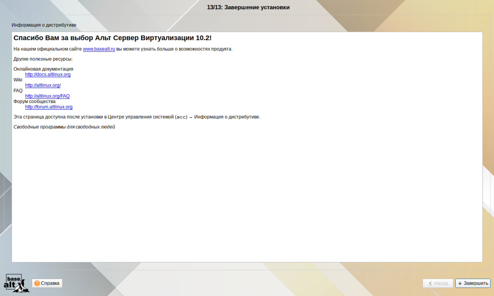Follow the http://altlinux.org/ Wiki link
Image resolution: width=494 pixels, height=296 pixels.
click(43, 85)
